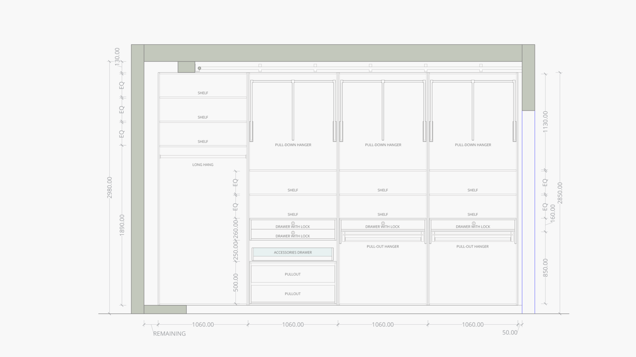
Task: Click the small green block beside the curtain track
Action: click(x=186, y=67)
